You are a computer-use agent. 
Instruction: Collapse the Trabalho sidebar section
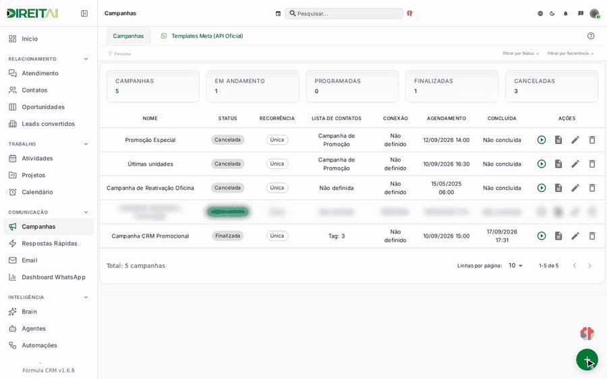(x=86, y=144)
